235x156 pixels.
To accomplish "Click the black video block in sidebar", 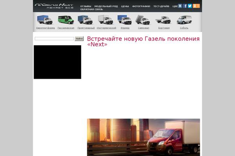I will 58,62.
